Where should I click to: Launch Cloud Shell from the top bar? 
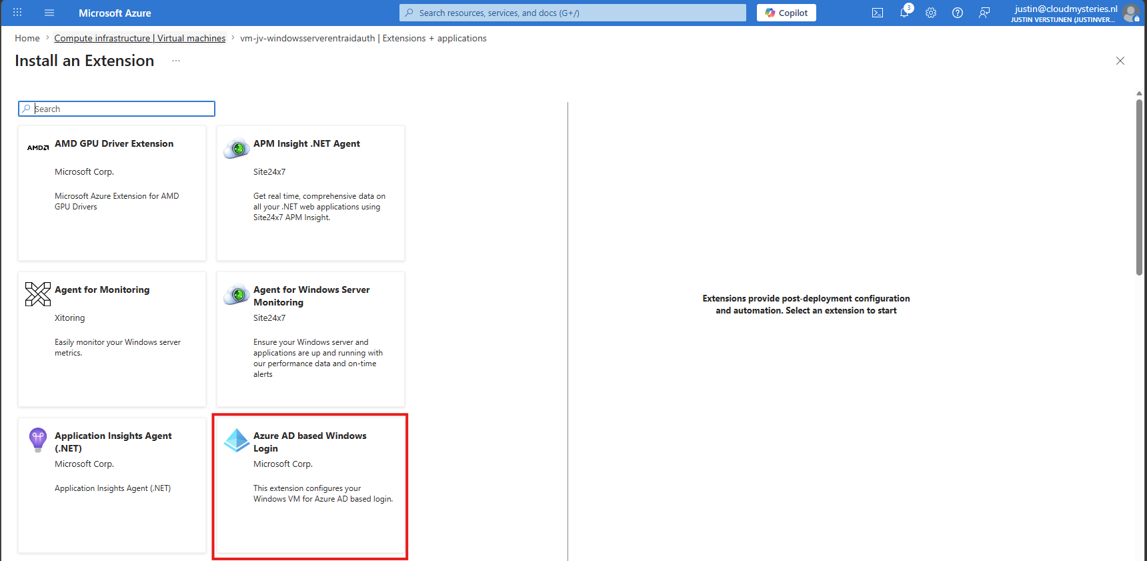click(x=878, y=13)
